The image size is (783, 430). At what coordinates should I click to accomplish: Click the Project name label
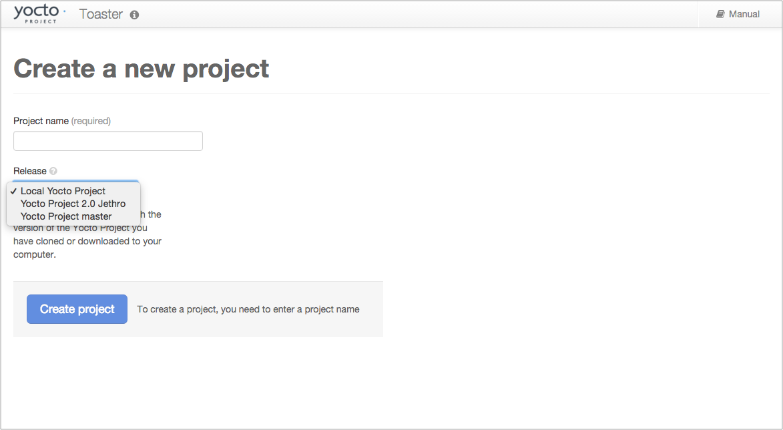click(41, 121)
